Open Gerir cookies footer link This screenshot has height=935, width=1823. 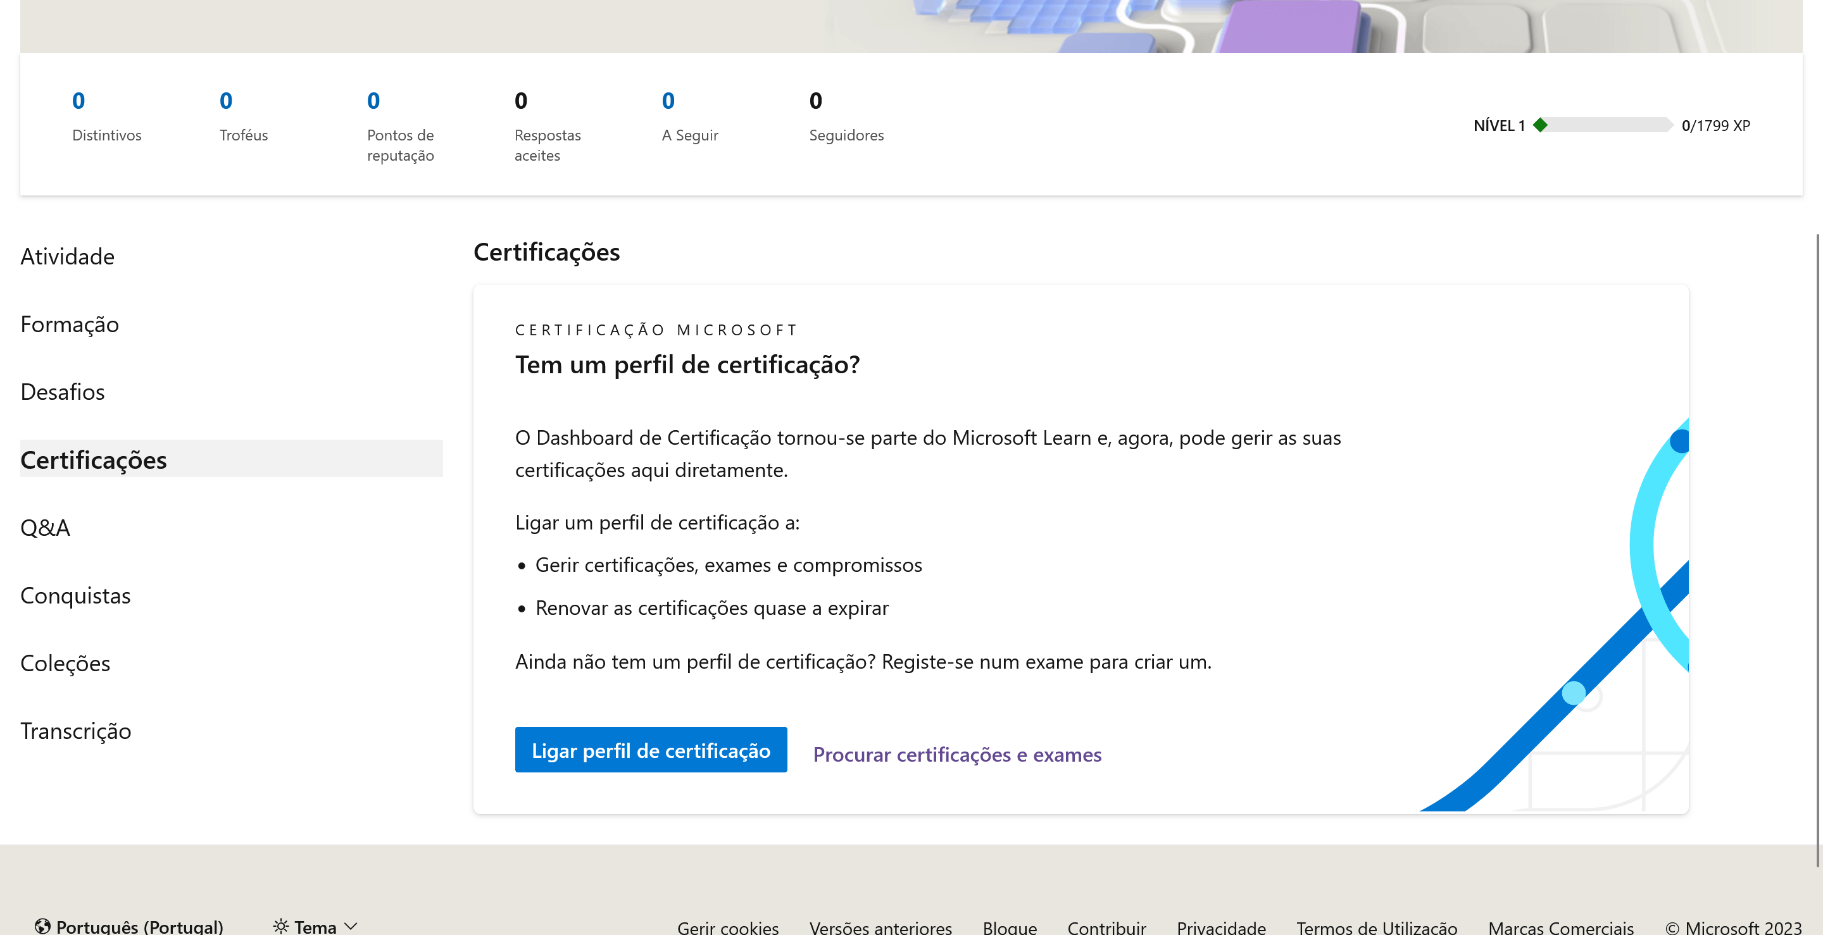[x=727, y=927]
